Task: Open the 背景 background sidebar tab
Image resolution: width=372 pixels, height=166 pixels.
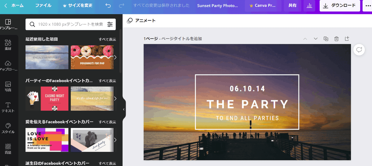Action: pyautogui.click(x=8, y=149)
